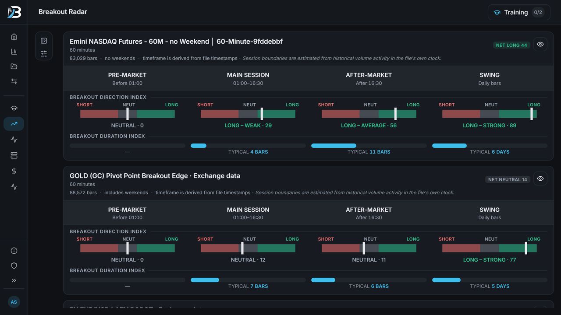Image resolution: width=561 pixels, height=315 pixels.
Task: Click Emini after-market duration bar 11 BARS
Action: (x=369, y=146)
